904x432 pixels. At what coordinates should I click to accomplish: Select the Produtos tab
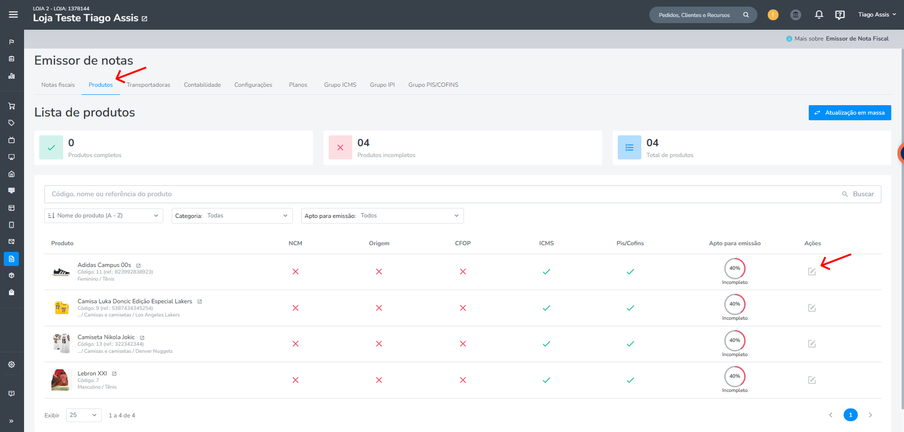pos(101,85)
